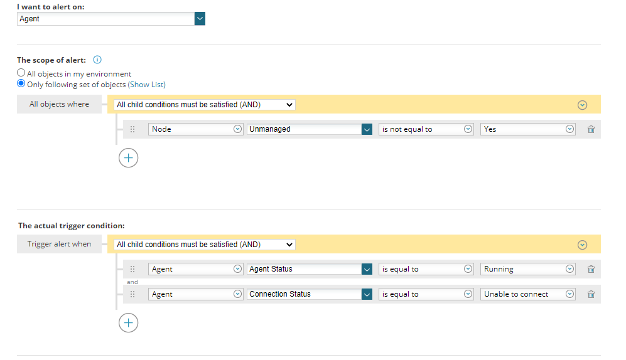The image size is (626, 360).
Task: Click drag handle of Agent Status row
Action: [x=132, y=269]
